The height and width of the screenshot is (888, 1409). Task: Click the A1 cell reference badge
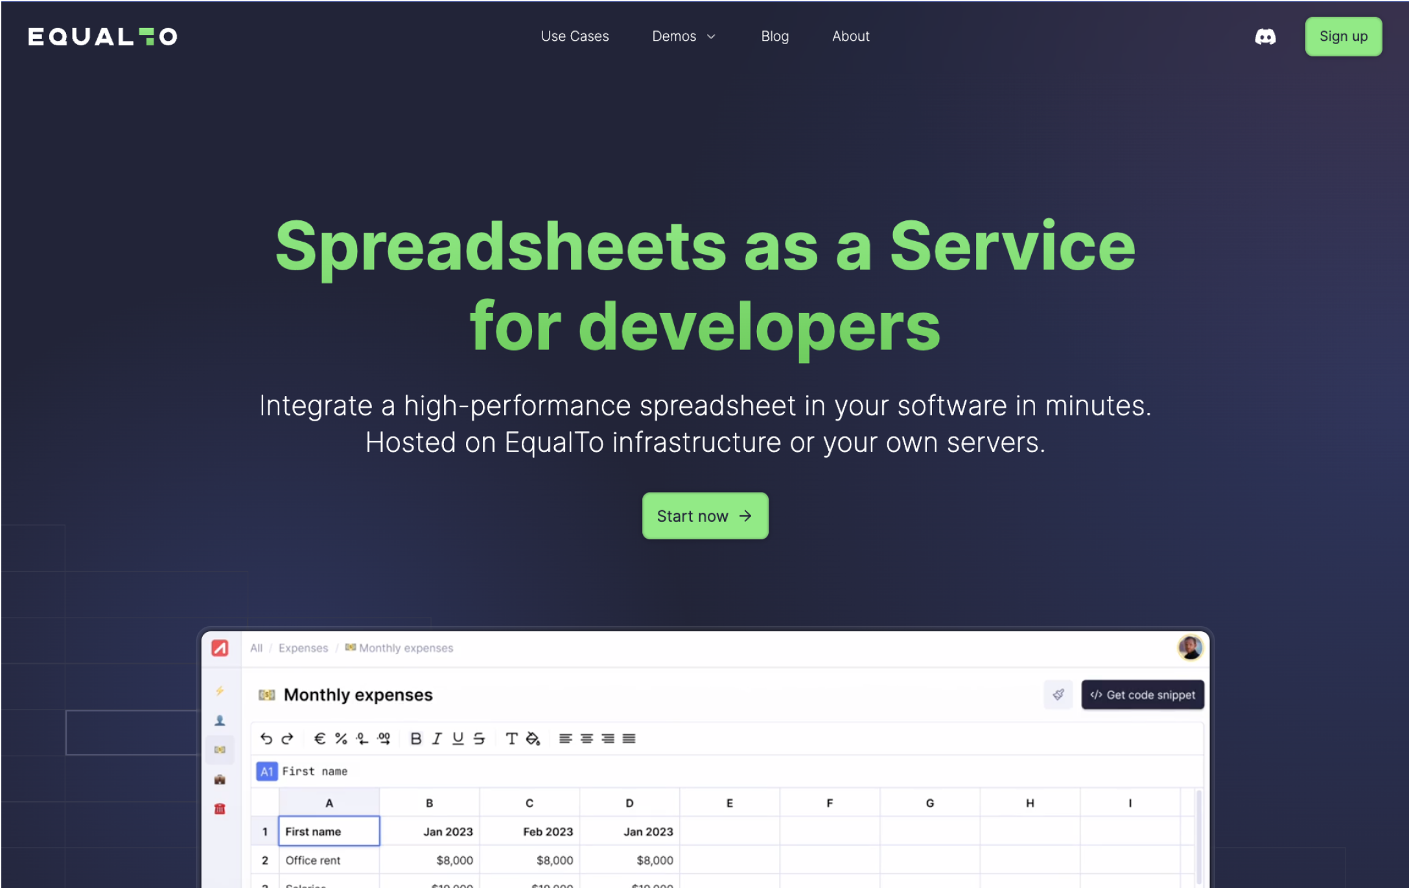pos(267,771)
